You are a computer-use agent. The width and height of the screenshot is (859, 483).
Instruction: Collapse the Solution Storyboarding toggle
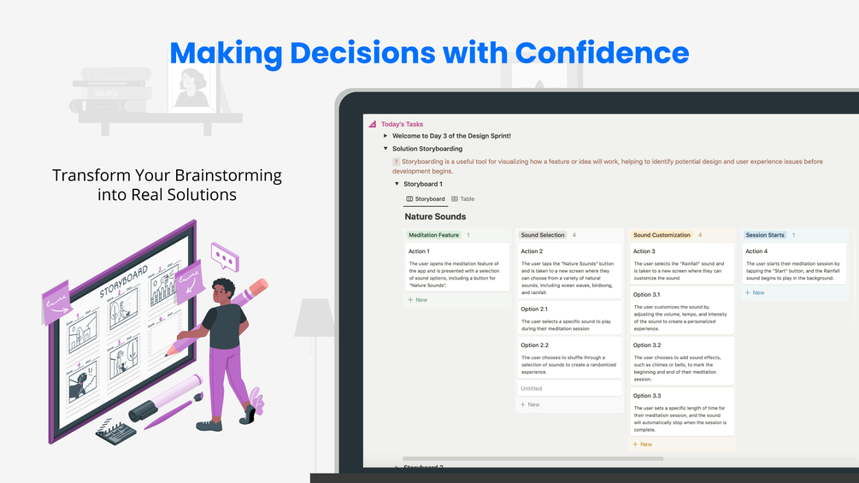[x=385, y=149]
